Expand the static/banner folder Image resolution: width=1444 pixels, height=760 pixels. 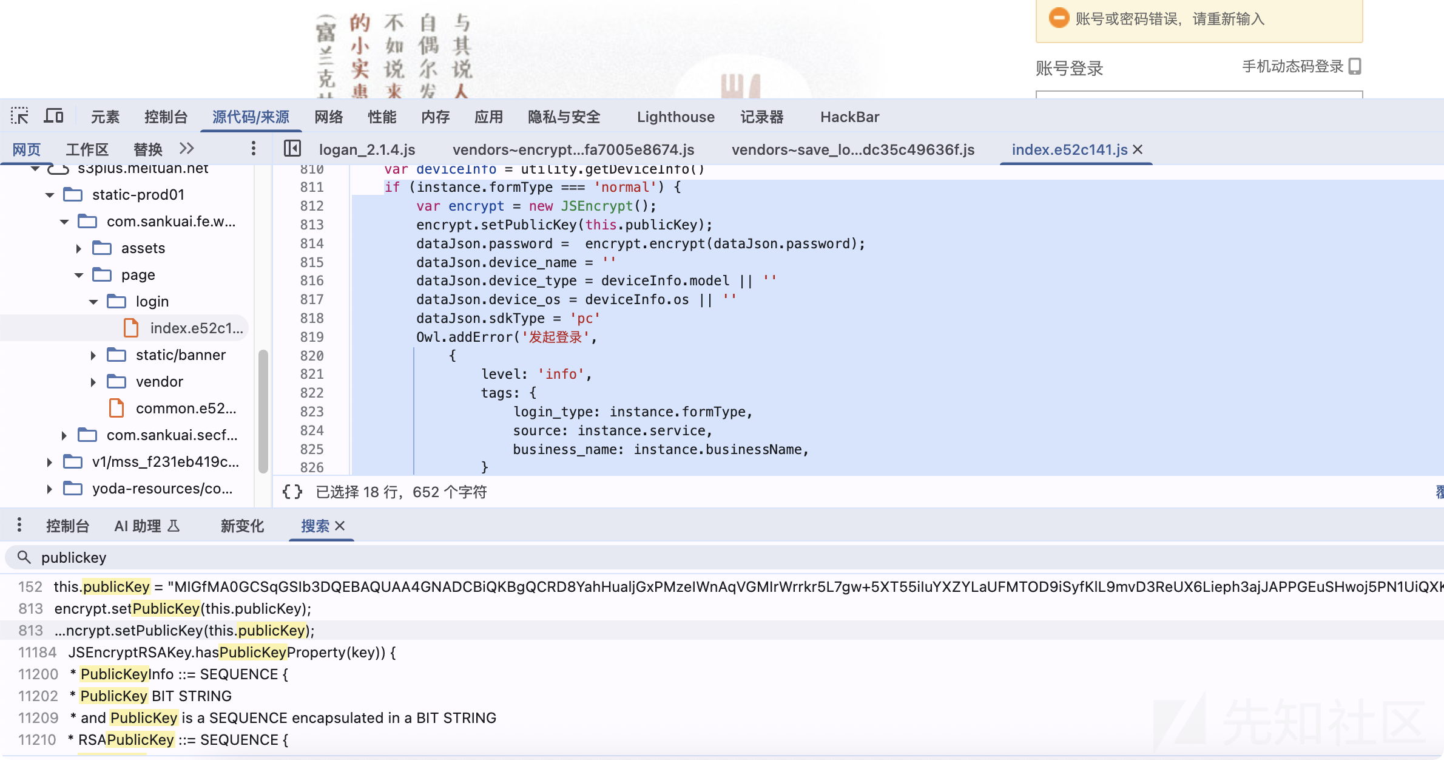[93, 355]
